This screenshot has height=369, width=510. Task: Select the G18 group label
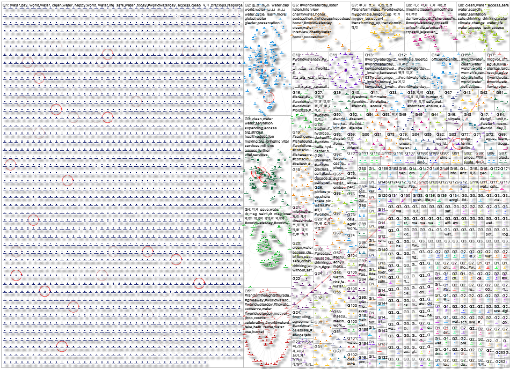[x=296, y=170]
